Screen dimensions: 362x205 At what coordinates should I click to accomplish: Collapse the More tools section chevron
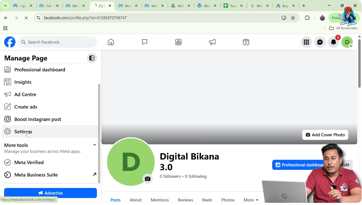94,145
